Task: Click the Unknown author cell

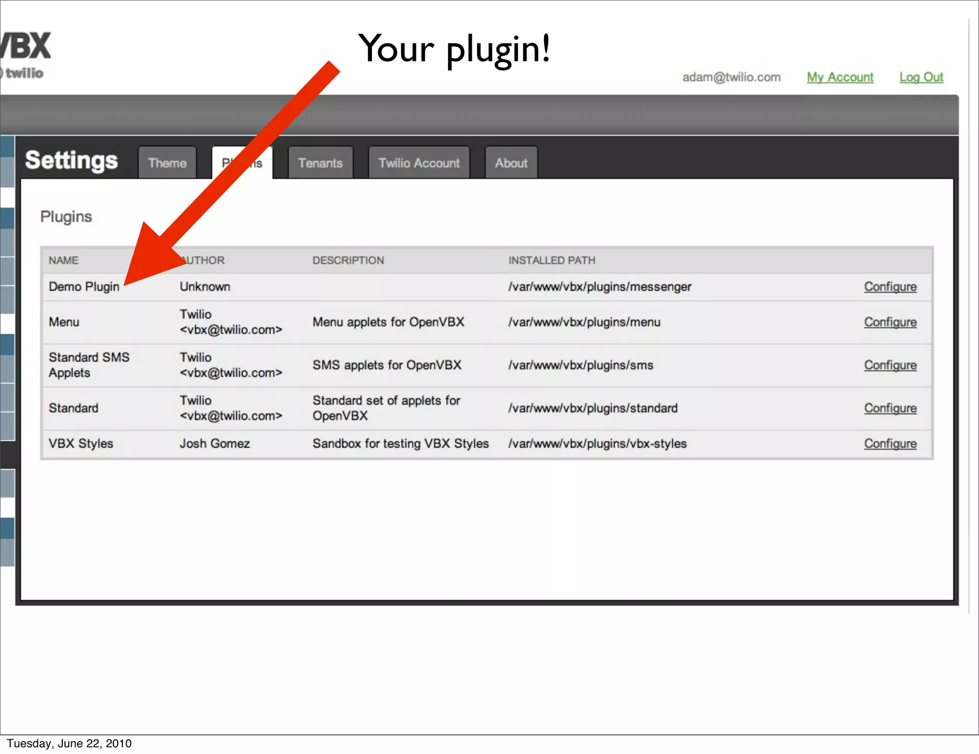Action: (205, 287)
